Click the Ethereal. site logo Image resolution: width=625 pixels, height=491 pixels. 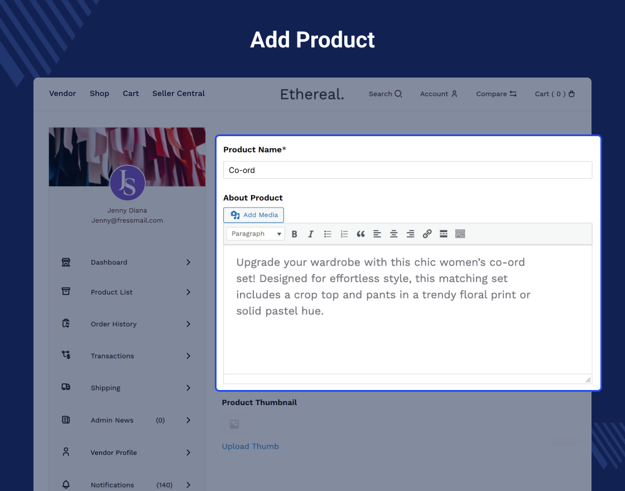[312, 94]
